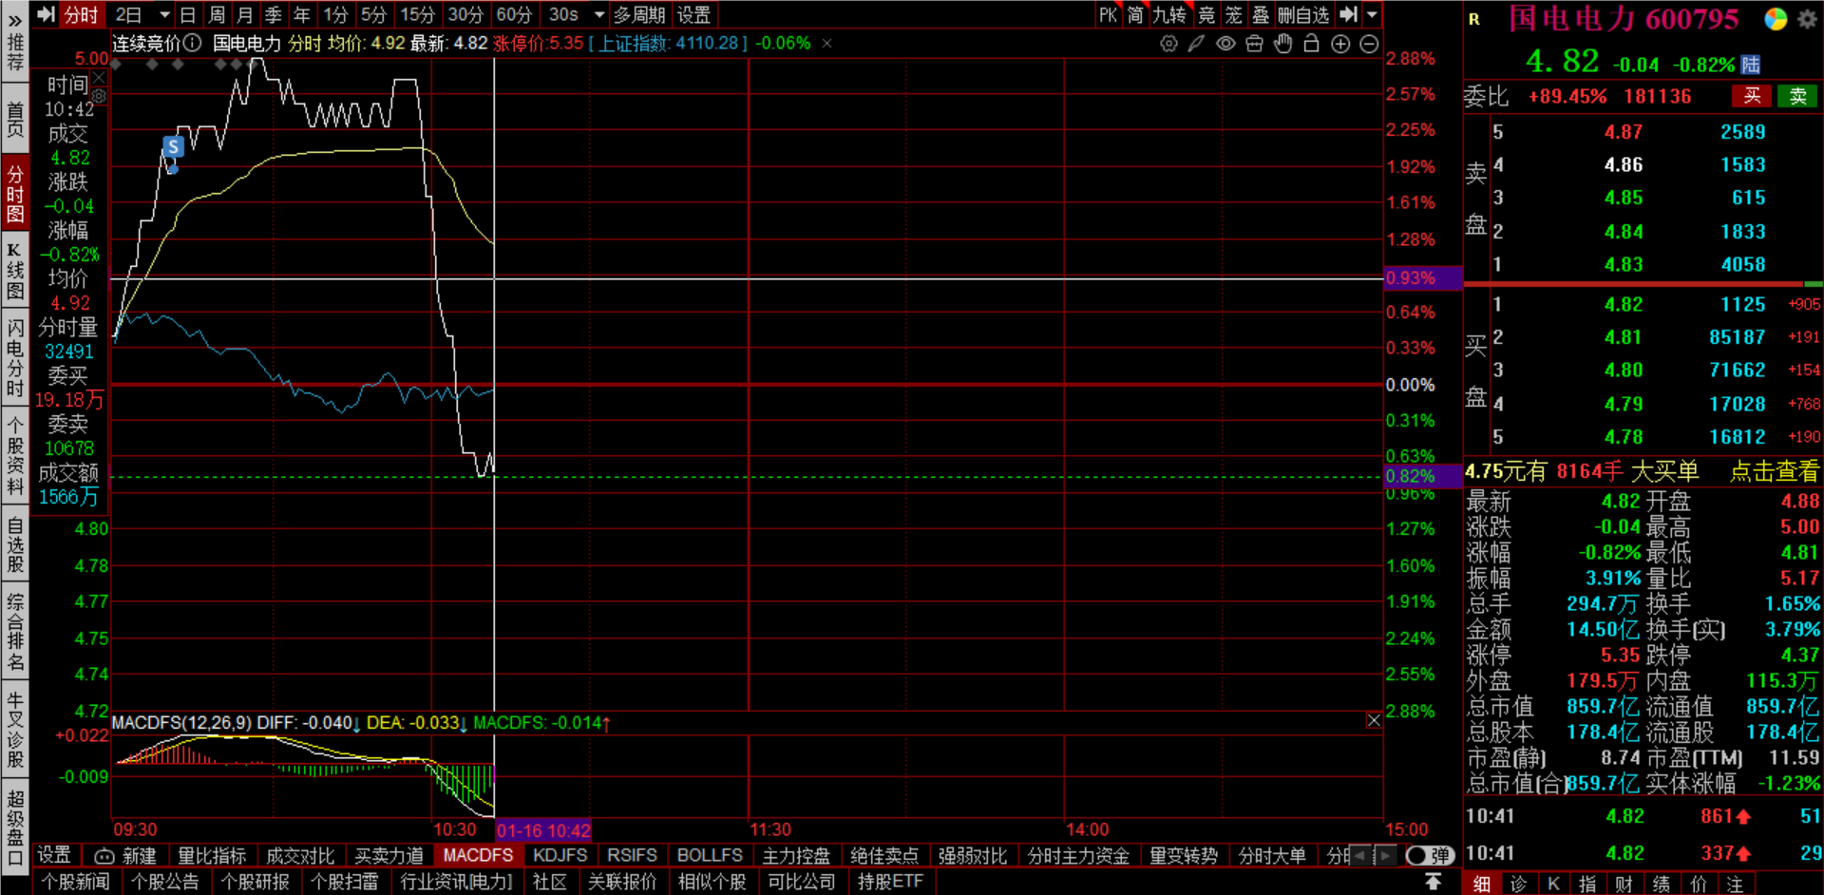This screenshot has width=1824, height=895.
Task: Select the drawing pen tool icon
Action: pyautogui.click(x=1197, y=44)
